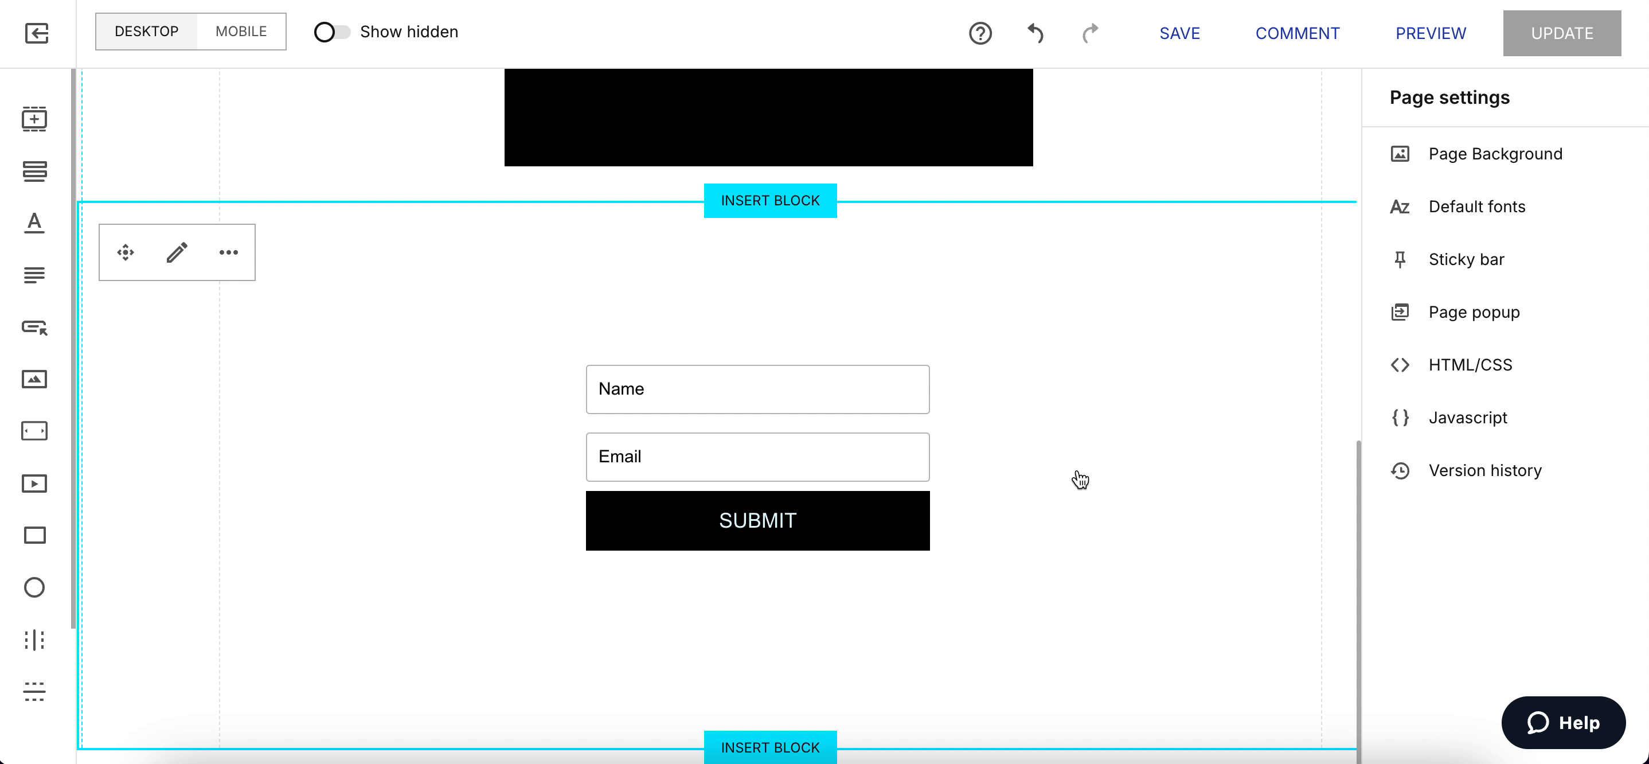Open the section editing pencil icon
Screen dimensions: 1649x764
pyautogui.click(x=177, y=252)
